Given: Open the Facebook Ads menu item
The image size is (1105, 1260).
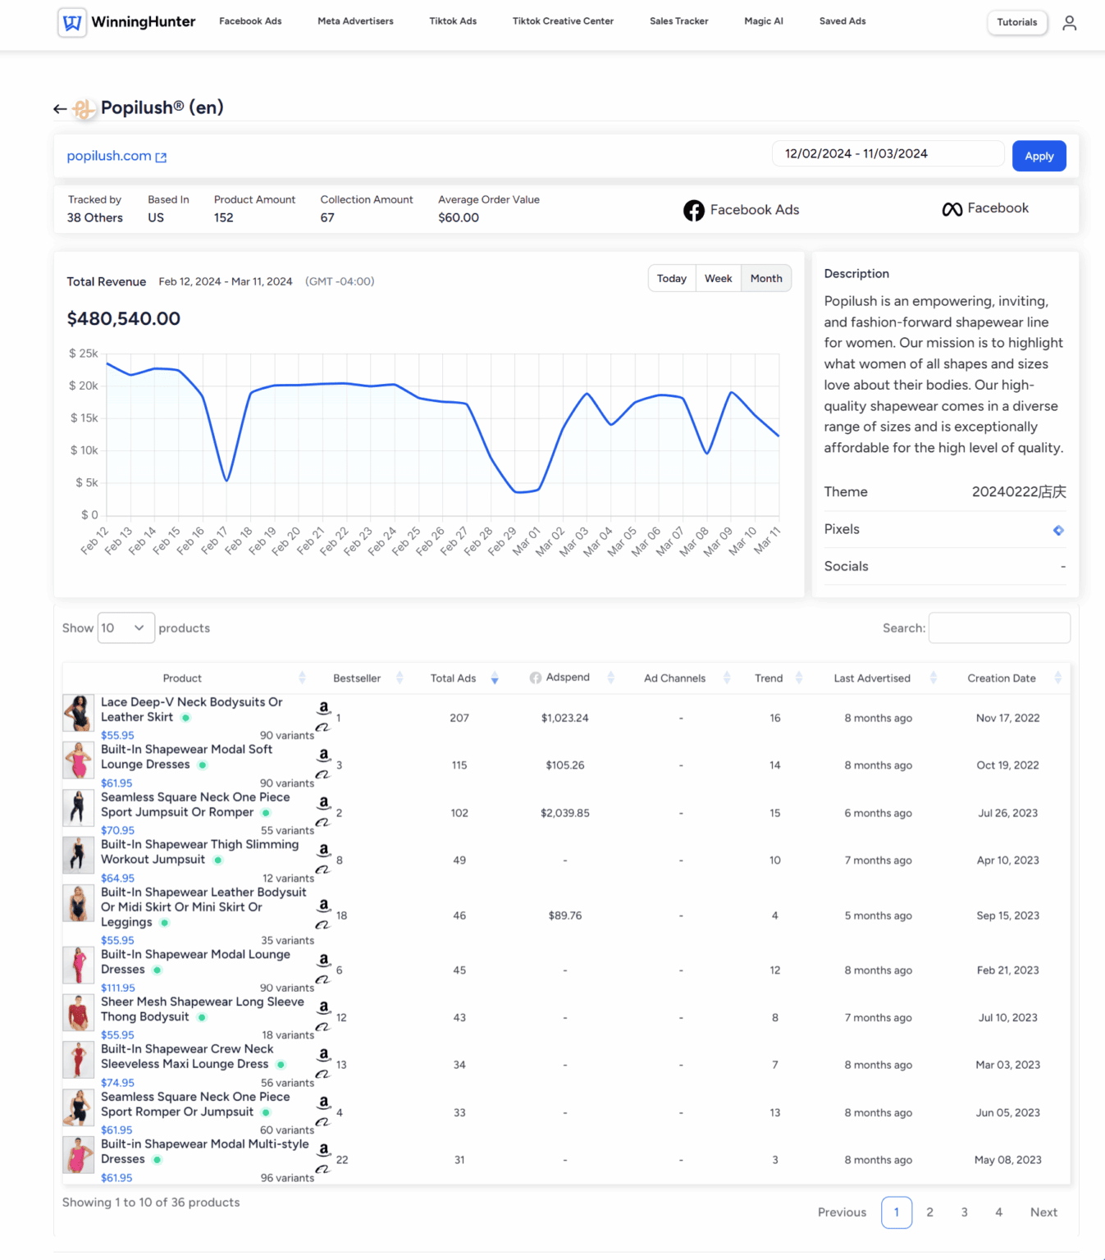Looking at the screenshot, I should coord(250,21).
